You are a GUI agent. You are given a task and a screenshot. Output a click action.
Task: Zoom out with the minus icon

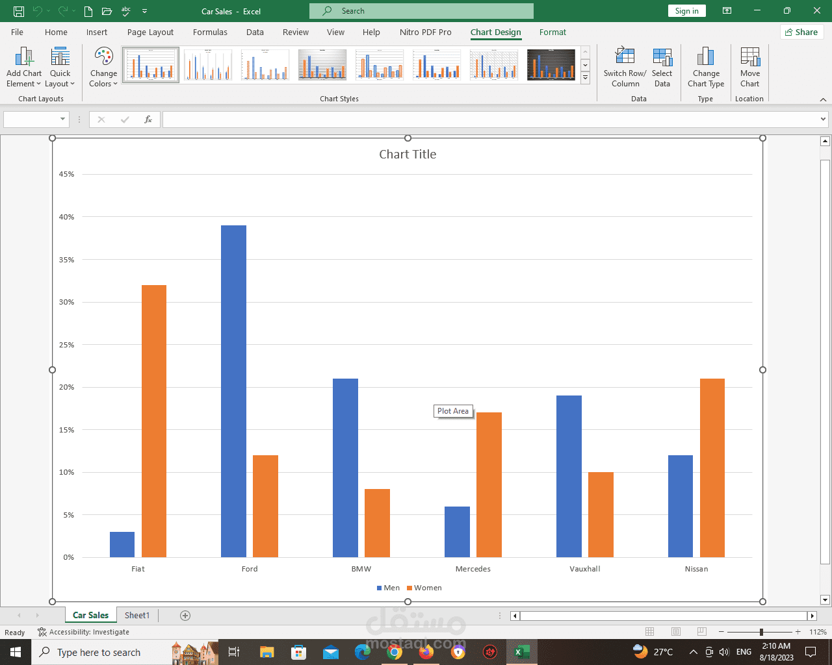721,632
